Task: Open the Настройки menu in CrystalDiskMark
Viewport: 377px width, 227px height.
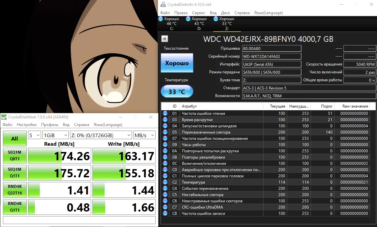Action: click(27, 125)
